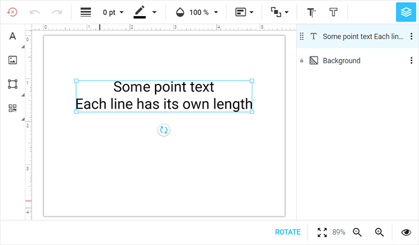Click the alignment tool icon
This screenshot has width=419, height=245.
[240, 12]
